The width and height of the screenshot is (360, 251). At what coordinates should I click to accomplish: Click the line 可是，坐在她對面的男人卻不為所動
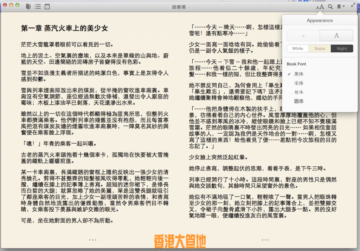click(67, 220)
